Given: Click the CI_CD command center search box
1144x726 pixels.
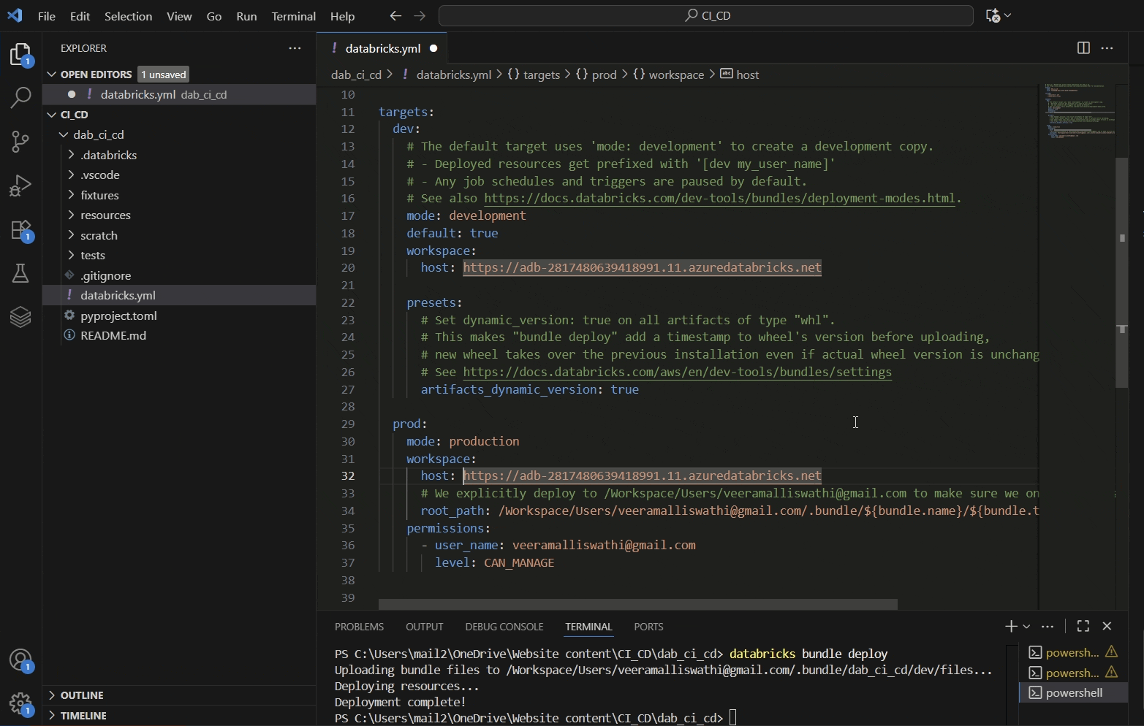Looking at the screenshot, I should 705,16.
